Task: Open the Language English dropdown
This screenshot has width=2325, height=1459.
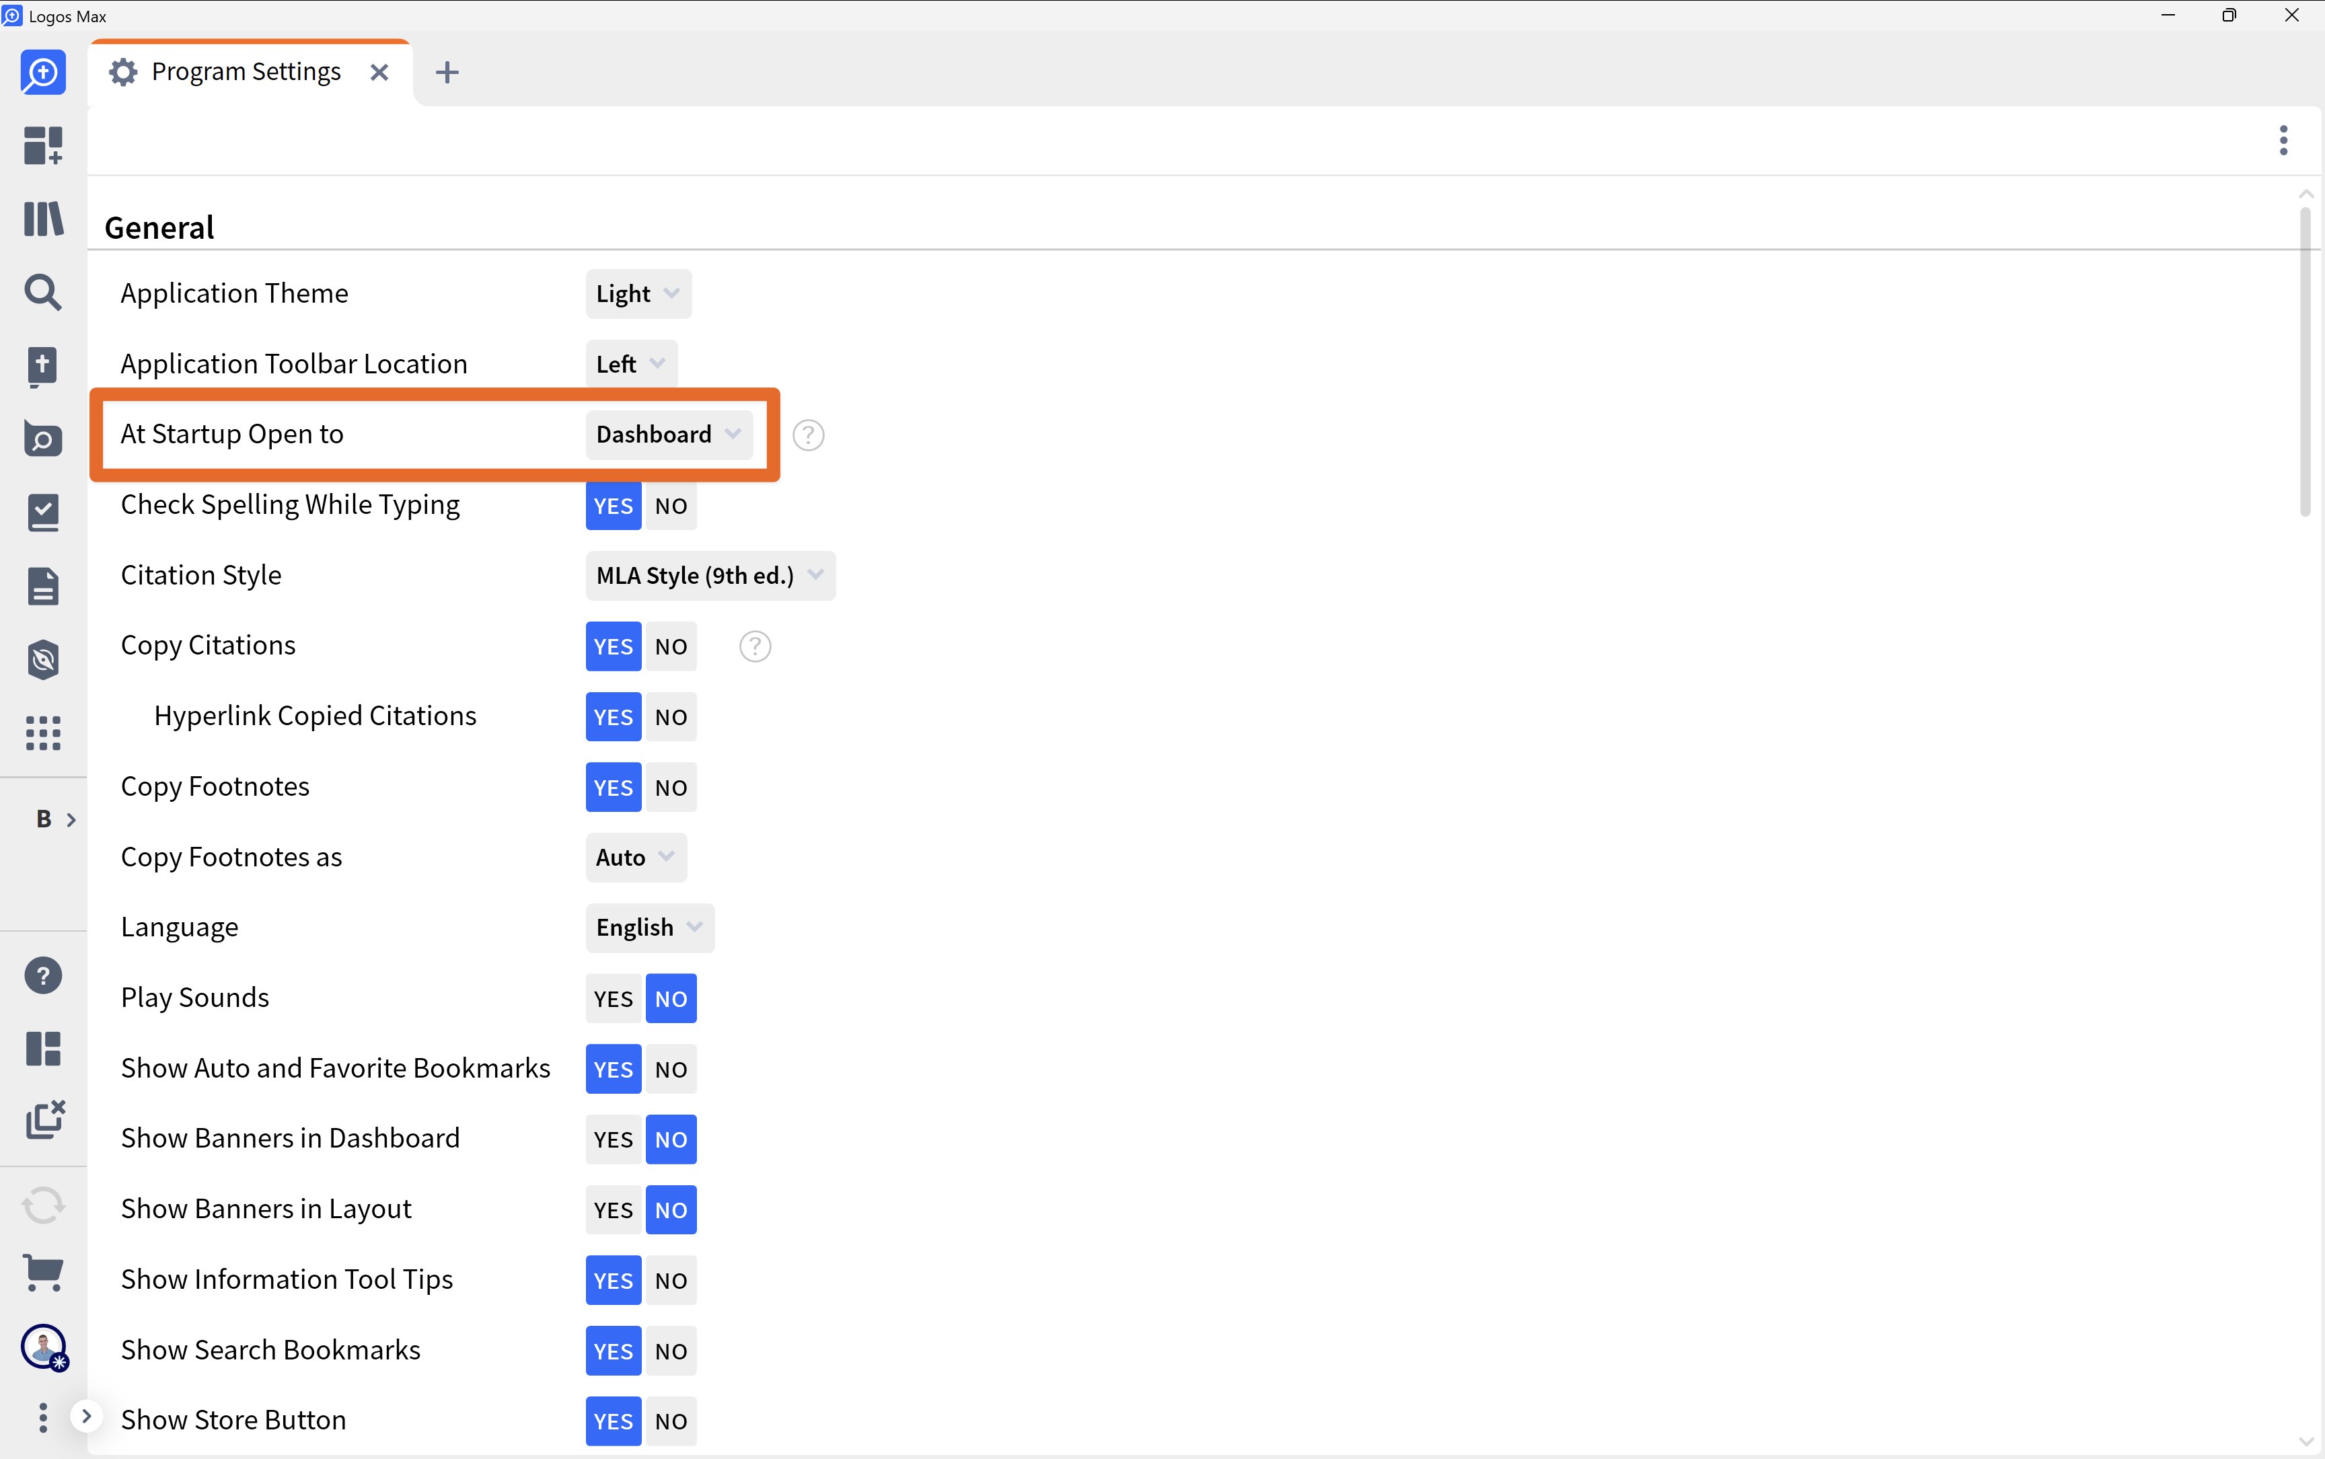Action: pos(649,928)
